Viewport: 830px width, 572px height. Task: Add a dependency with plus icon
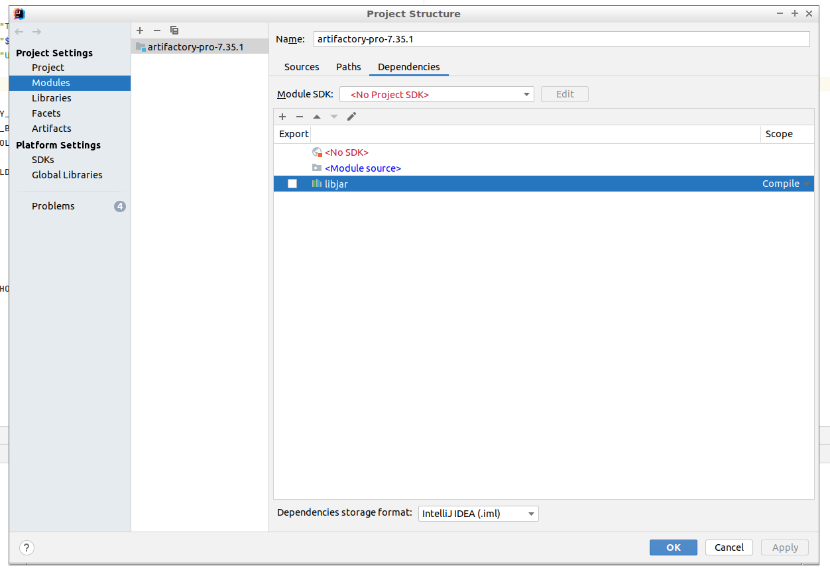[x=282, y=117]
